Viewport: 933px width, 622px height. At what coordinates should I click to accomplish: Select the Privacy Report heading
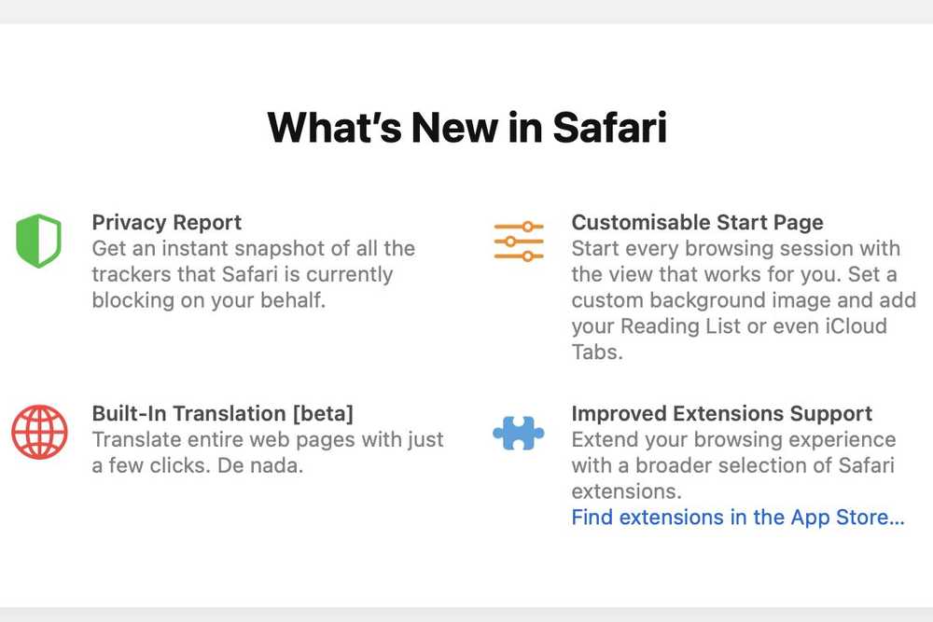(x=167, y=222)
